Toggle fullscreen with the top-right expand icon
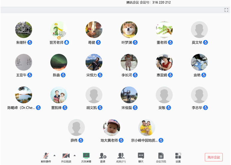The height and width of the screenshot is (165, 231). coord(226,10)
